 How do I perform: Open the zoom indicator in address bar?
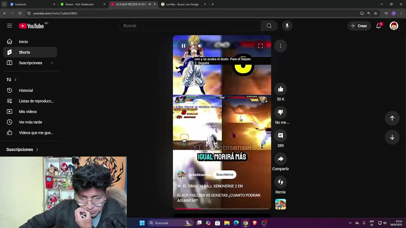369,13
